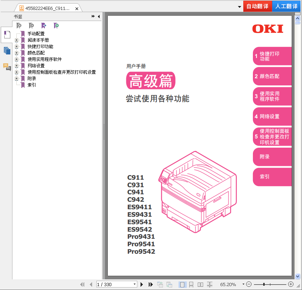302x290 pixels.
Task: Switch to continuous page view
Action: point(191,284)
